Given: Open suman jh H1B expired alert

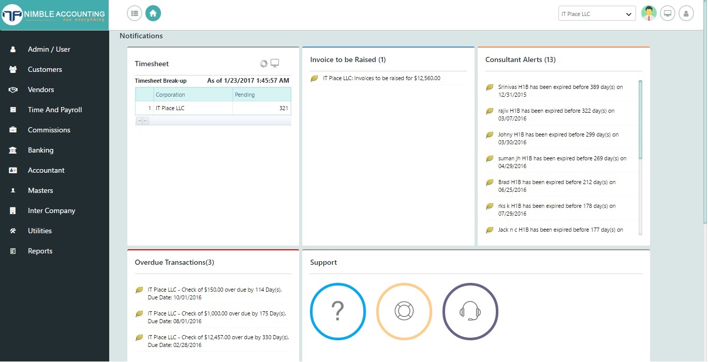Looking at the screenshot, I should 562,162.
